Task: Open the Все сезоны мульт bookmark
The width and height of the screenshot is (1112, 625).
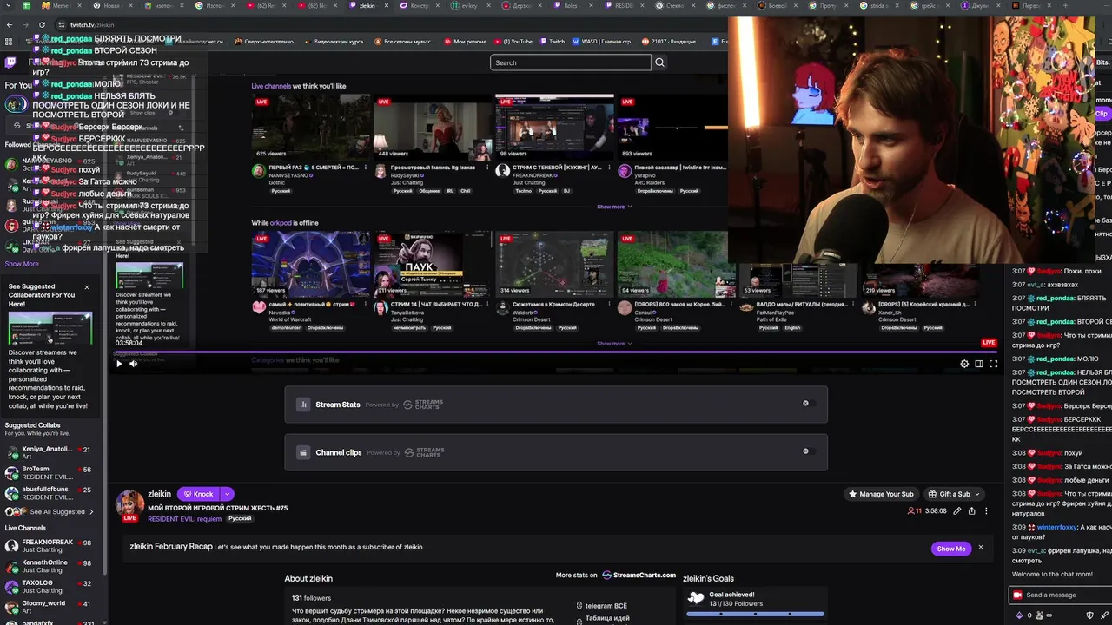Action: tap(405, 41)
